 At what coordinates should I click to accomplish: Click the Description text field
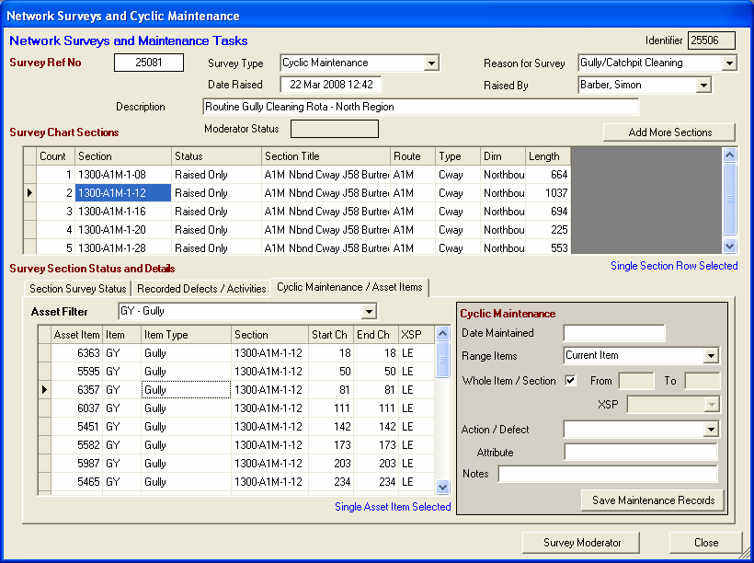tap(420, 108)
